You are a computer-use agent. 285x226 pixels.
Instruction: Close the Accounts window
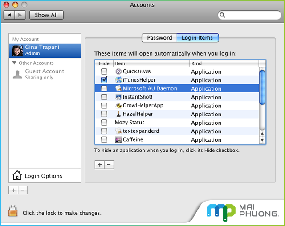(6, 5)
